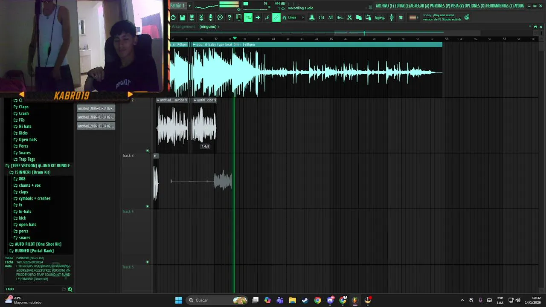Toggle the Alt modifier button
Viewport: 546px width, 307px height.
[x=331, y=17]
